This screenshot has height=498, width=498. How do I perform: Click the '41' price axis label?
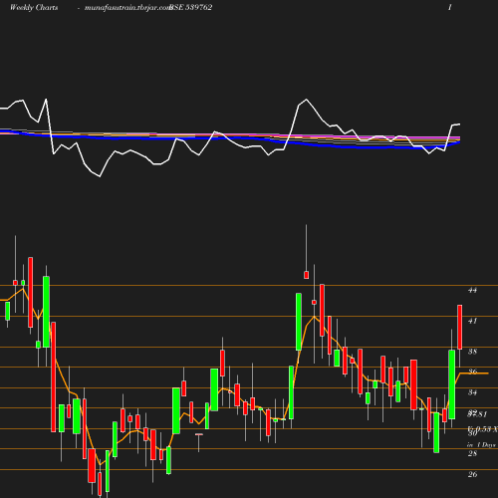pos(472,321)
